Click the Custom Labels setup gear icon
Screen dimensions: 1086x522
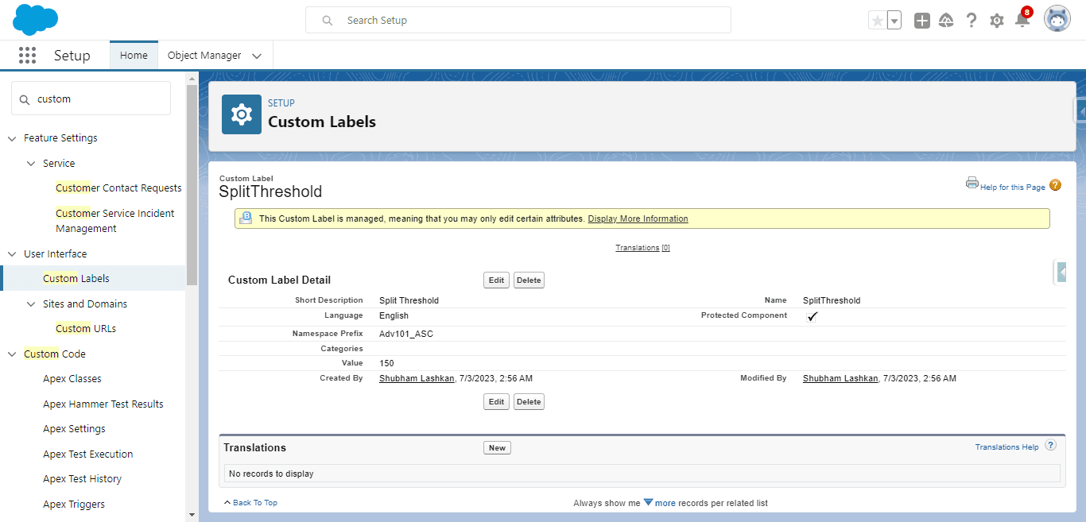click(242, 114)
